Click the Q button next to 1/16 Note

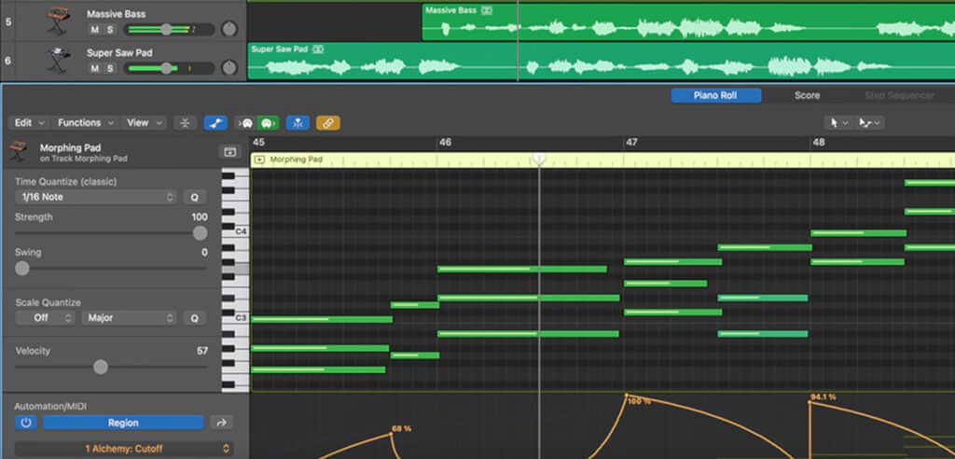[195, 197]
